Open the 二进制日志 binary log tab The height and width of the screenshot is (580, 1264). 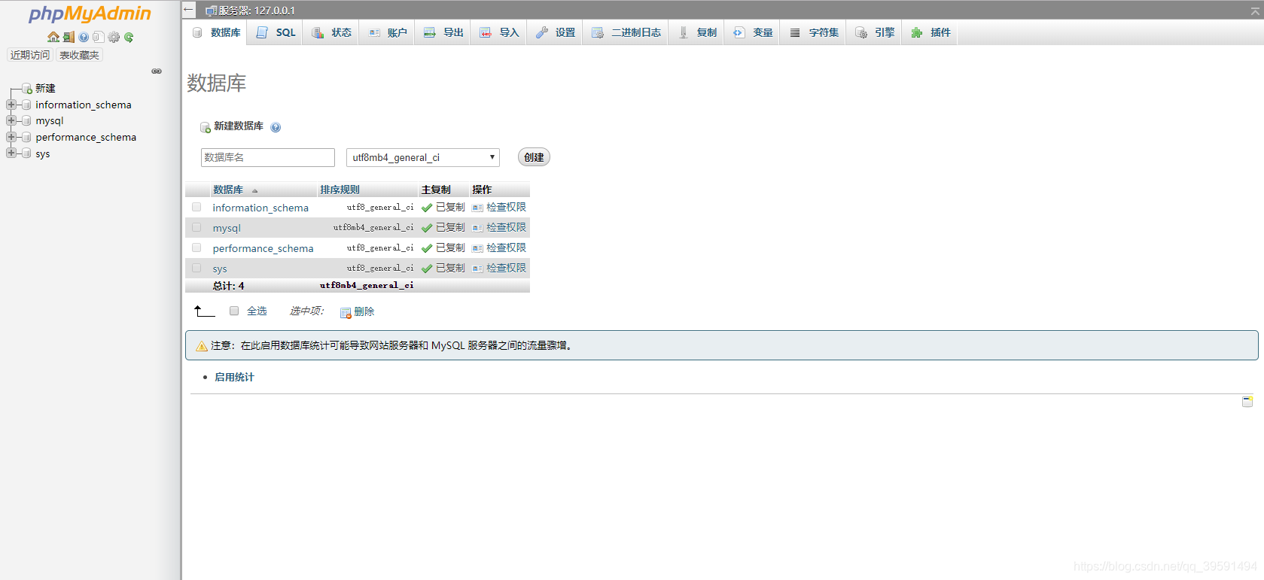(626, 32)
